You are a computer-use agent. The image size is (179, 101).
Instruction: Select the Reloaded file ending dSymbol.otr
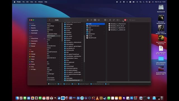pyautogui.click(x=117, y=28)
